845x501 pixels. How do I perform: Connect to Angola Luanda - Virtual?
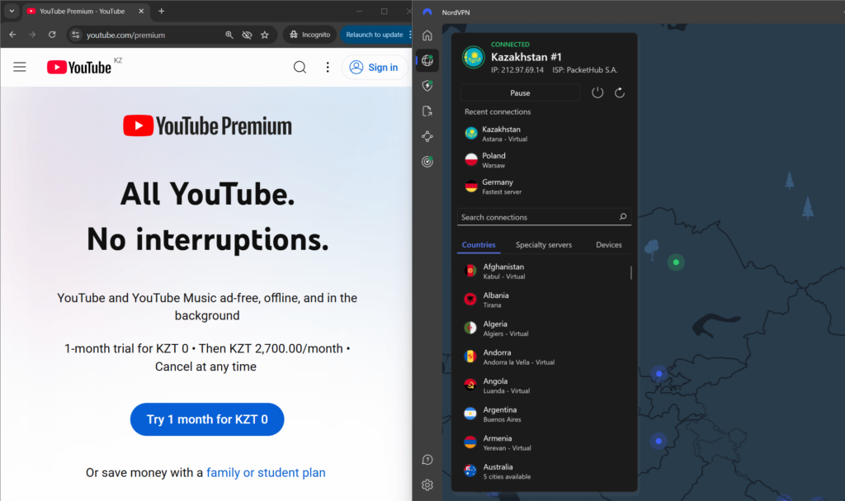coord(543,385)
